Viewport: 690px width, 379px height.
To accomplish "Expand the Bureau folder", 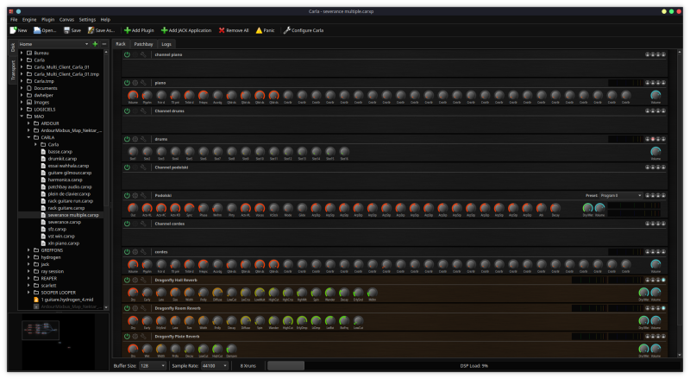I will point(22,53).
